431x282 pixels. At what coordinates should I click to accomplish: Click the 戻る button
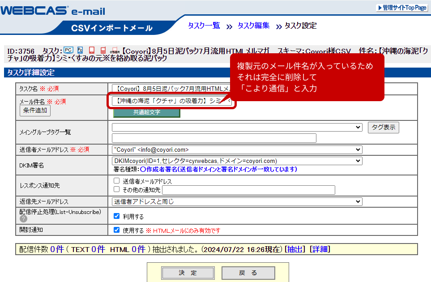[248, 273]
